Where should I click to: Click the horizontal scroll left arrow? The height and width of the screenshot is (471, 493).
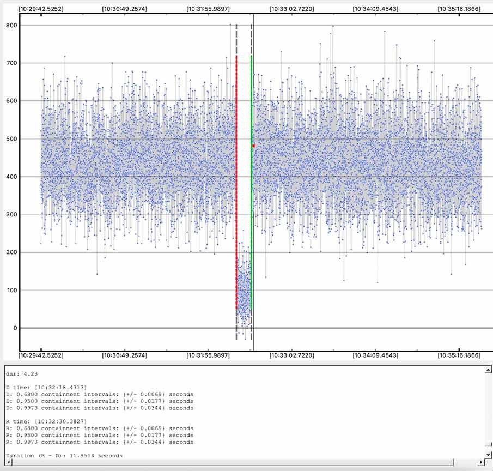[x=9, y=462]
